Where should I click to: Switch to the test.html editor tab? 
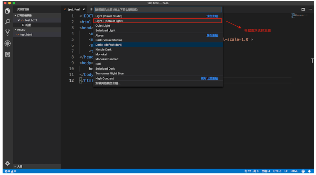[73, 9]
